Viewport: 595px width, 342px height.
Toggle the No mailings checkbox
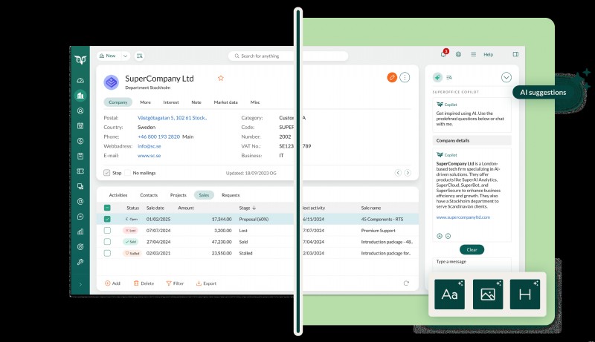click(127, 173)
